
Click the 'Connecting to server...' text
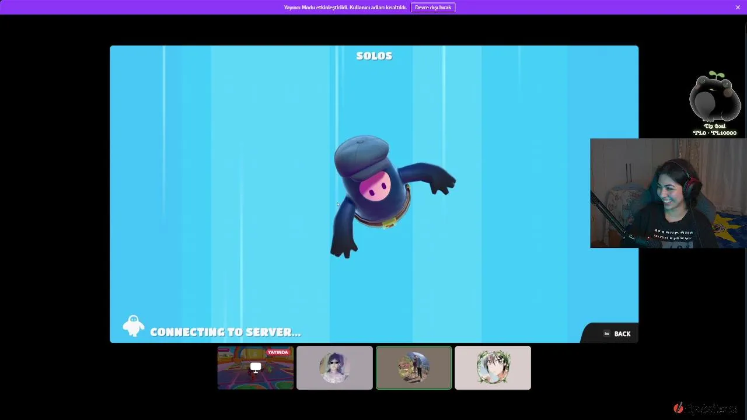(x=225, y=332)
